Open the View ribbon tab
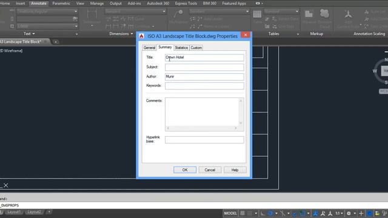388x218 pixels. (80, 4)
